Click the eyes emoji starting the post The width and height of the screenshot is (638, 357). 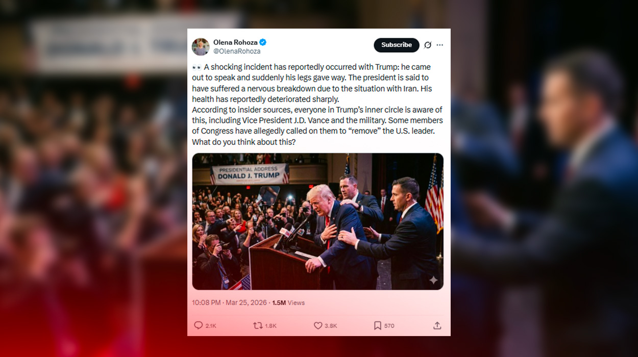pyautogui.click(x=197, y=67)
